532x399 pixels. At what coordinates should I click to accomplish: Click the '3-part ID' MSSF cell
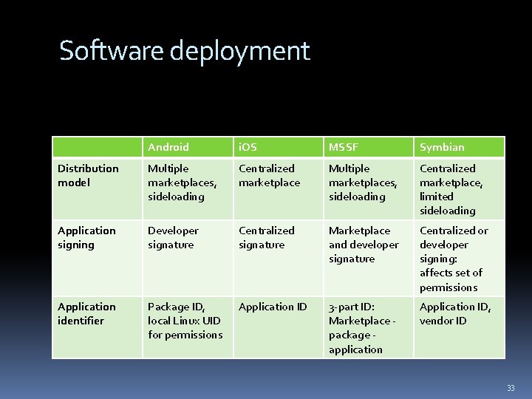369,327
